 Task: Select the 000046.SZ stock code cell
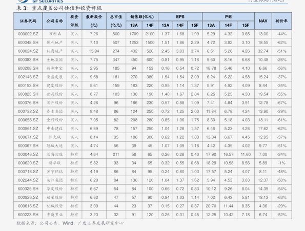[x=28, y=155]
